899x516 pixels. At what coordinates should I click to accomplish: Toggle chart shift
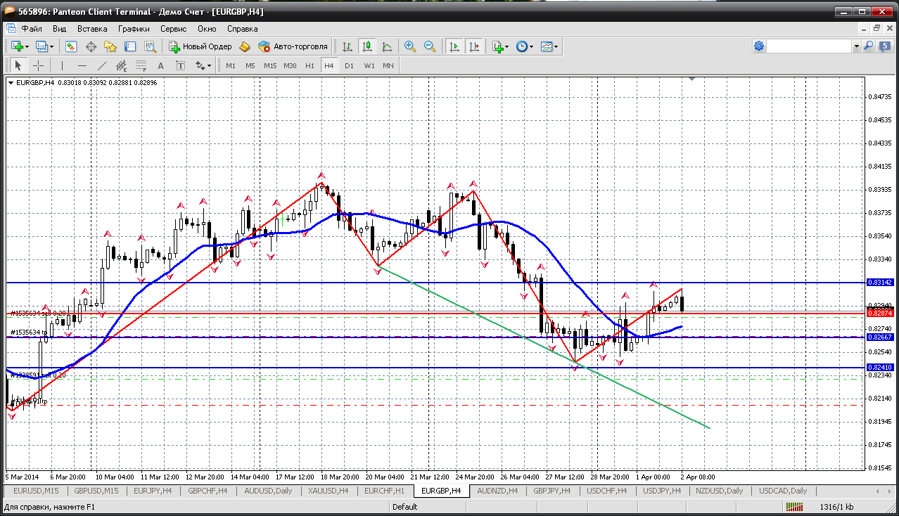click(x=474, y=46)
